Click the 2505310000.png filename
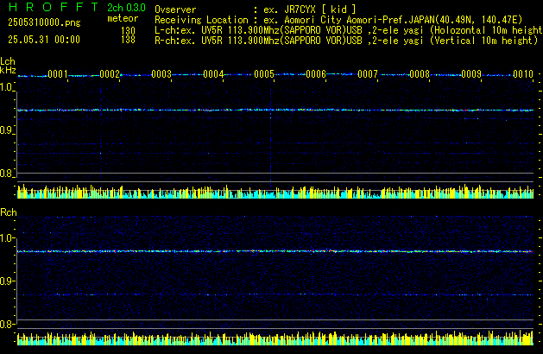Image resolution: width=543 pixels, height=354 pixels. pos(44,22)
